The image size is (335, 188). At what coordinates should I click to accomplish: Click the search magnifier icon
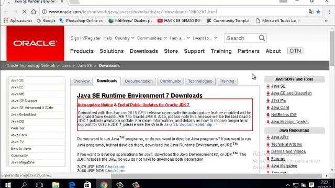point(262,38)
